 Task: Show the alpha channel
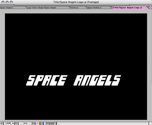pyautogui.click(x=45, y=123)
